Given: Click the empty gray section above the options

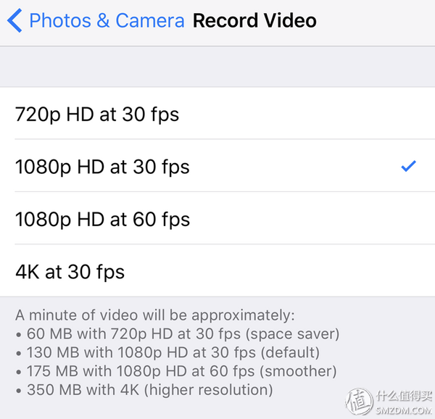Looking at the screenshot, I should click(x=217, y=67).
